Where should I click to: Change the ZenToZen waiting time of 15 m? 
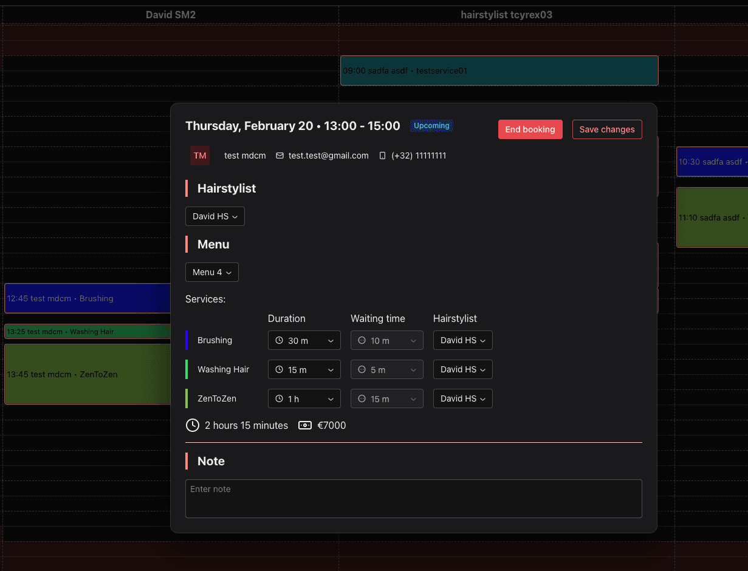pos(386,399)
